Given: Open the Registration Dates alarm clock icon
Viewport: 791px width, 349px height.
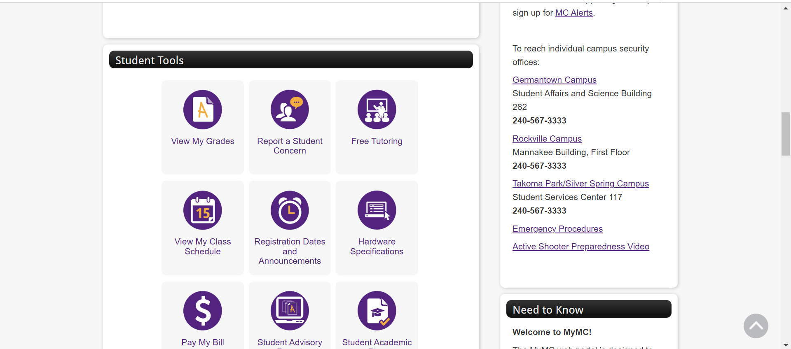Looking at the screenshot, I should click(x=290, y=210).
